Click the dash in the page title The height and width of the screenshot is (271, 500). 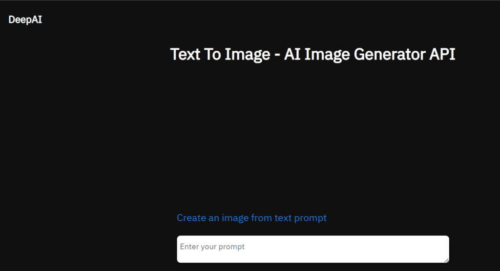click(x=277, y=55)
